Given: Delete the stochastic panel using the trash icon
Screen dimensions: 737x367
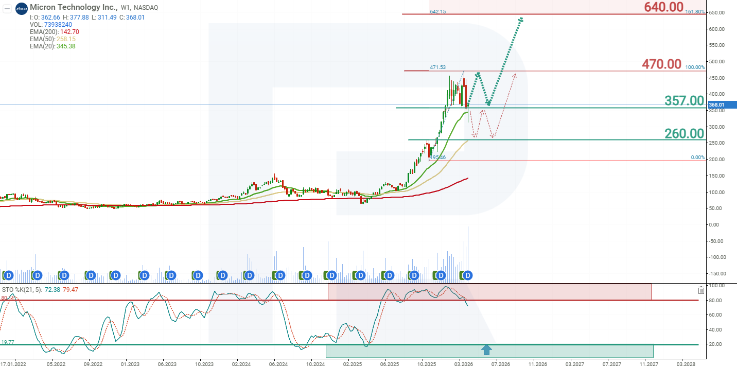Looking at the screenshot, I should pyautogui.click(x=701, y=290).
